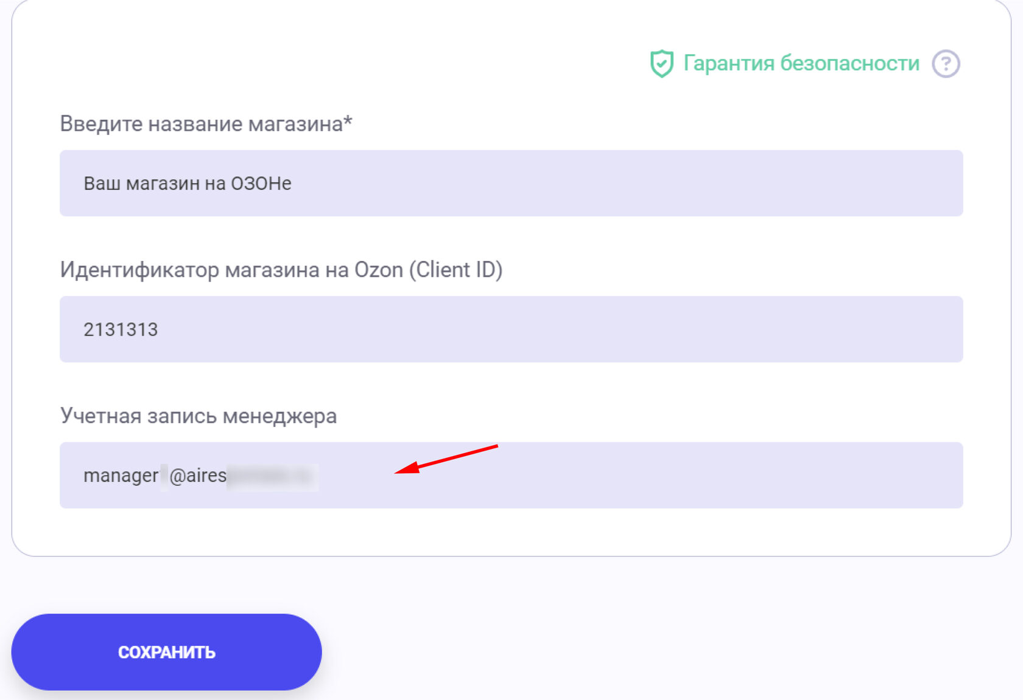Open the question mark help tooltip
The width and height of the screenshot is (1023, 700).
click(946, 64)
